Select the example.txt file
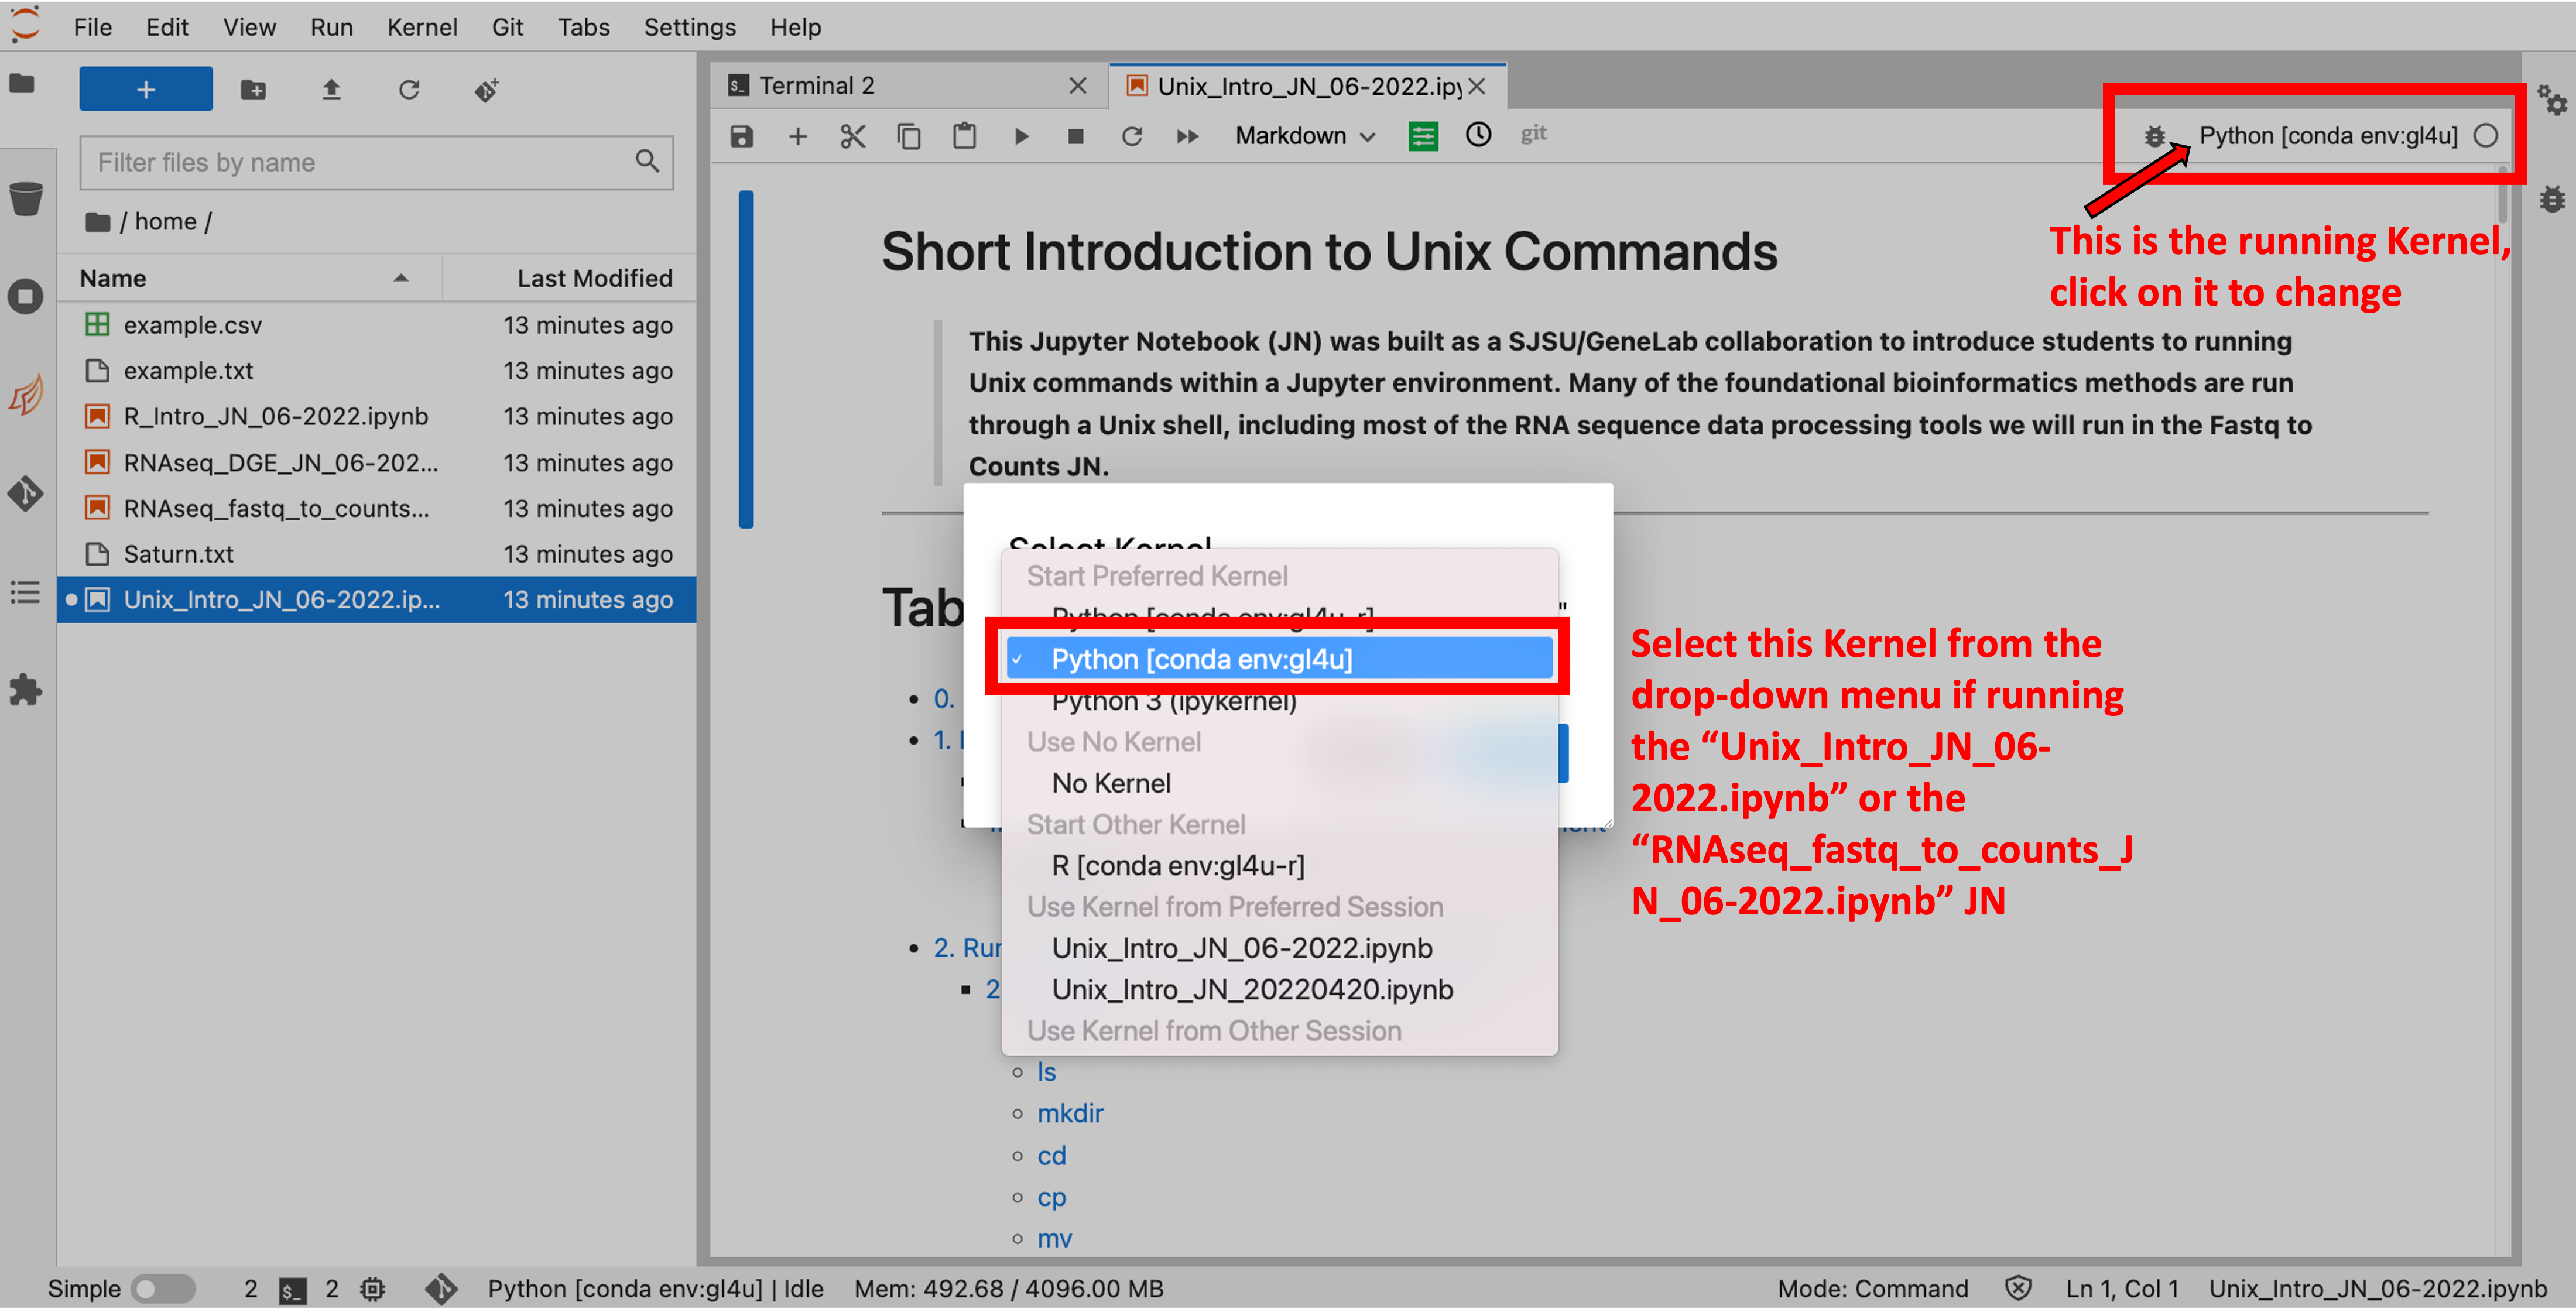 pyautogui.click(x=377, y=371)
